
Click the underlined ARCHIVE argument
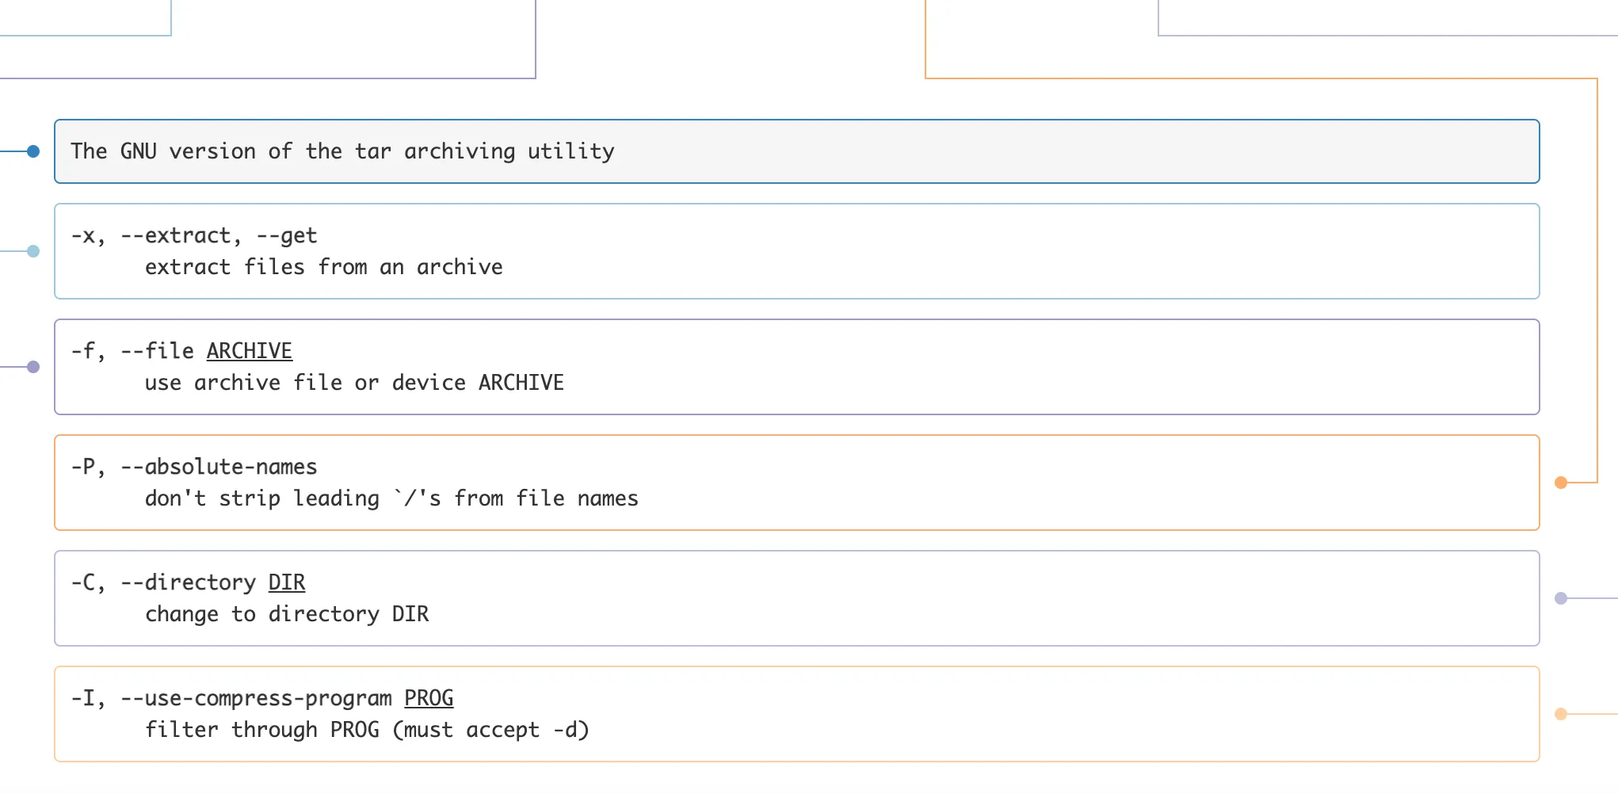click(x=249, y=351)
